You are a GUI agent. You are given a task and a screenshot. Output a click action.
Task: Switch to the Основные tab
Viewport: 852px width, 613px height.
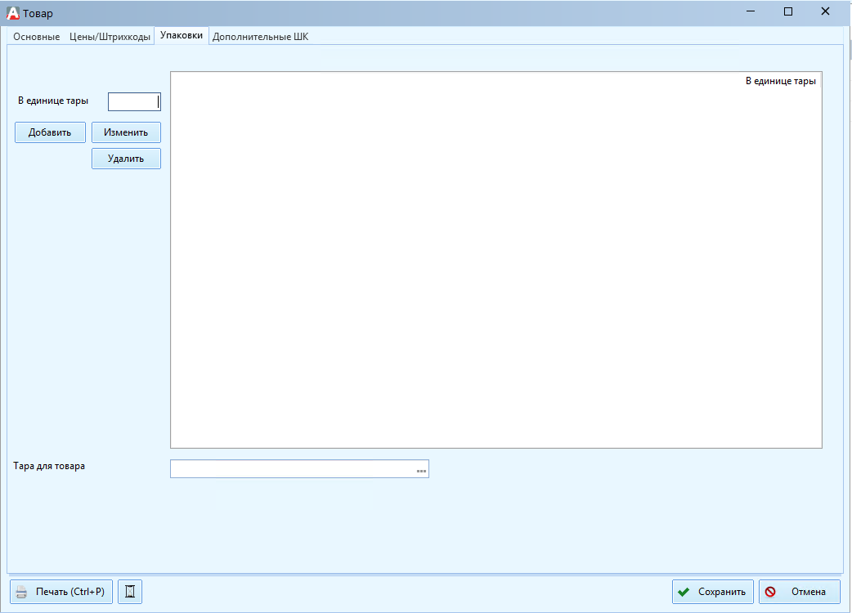36,37
